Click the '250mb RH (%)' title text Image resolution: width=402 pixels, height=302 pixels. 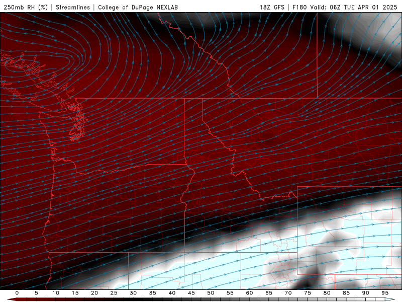(x=26, y=7)
